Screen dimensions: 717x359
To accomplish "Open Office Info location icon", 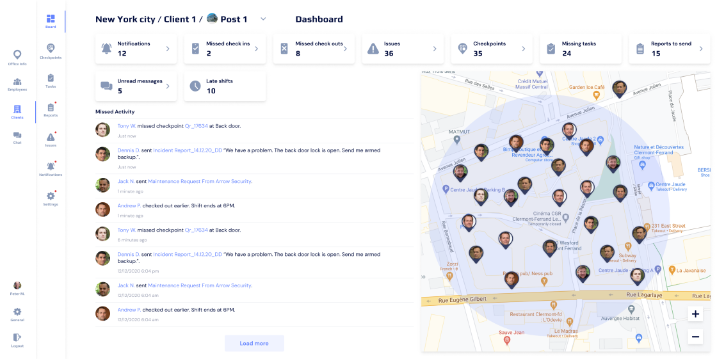I will (x=17, y=55).
